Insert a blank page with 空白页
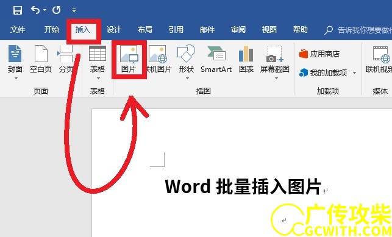392x237 pixels. point(41,59)
